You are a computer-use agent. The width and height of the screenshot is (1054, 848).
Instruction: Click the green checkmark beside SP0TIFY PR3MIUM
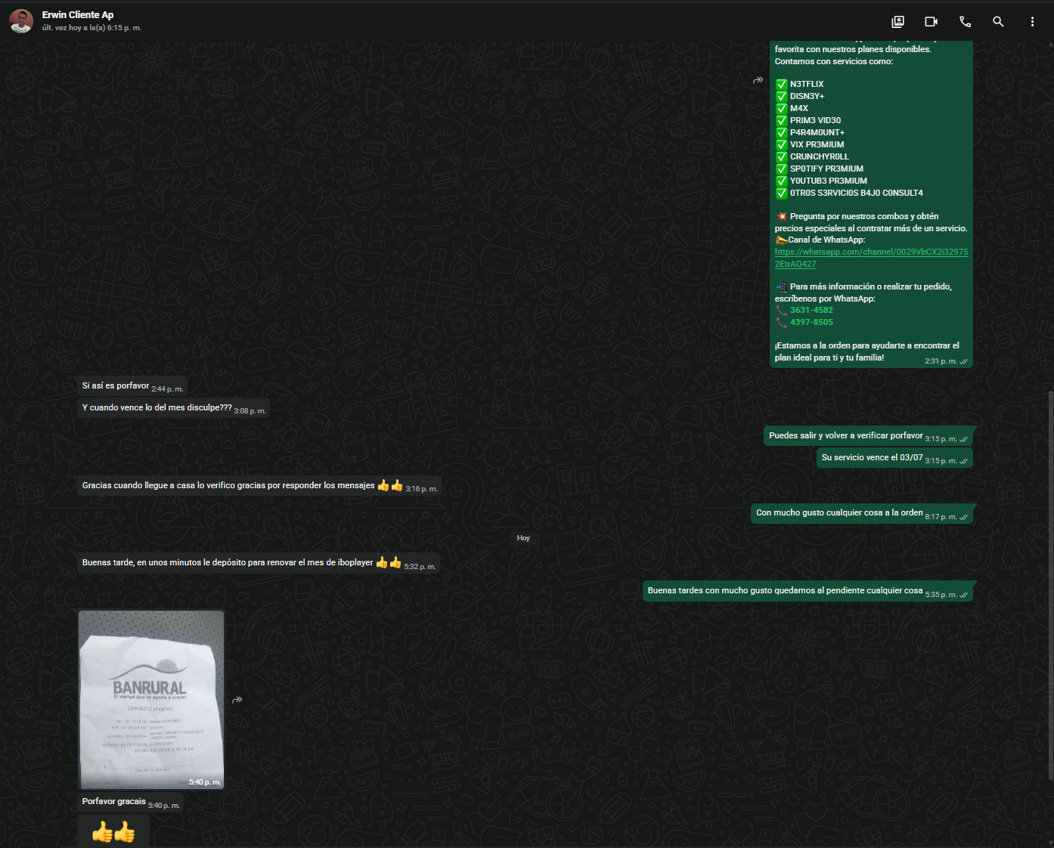(782, 169)
